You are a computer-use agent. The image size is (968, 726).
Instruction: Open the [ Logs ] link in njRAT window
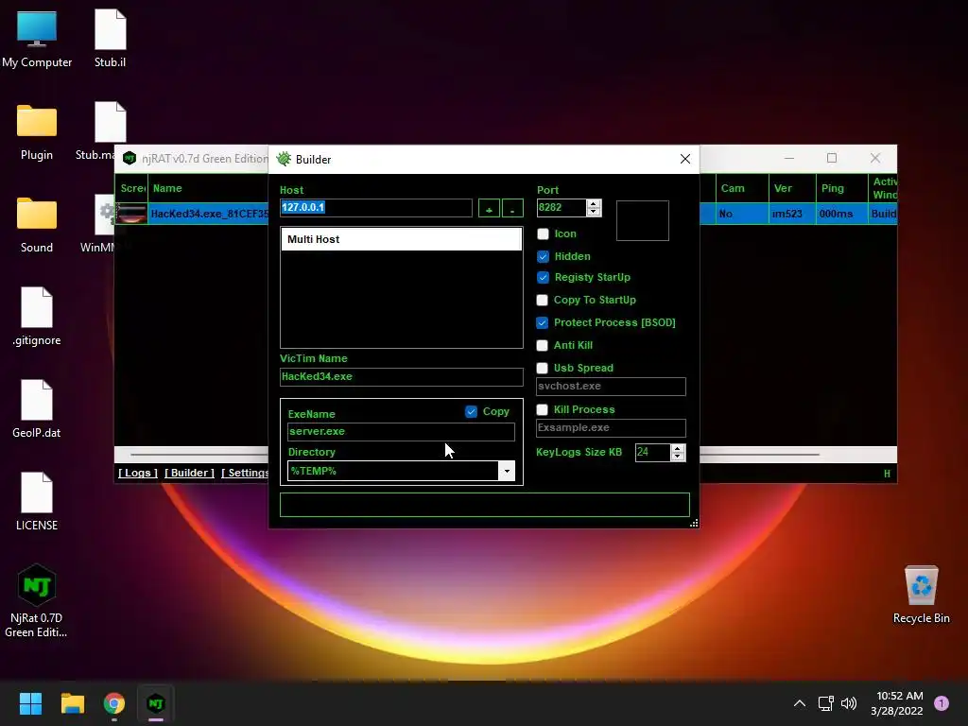click(x=138, y=473)
